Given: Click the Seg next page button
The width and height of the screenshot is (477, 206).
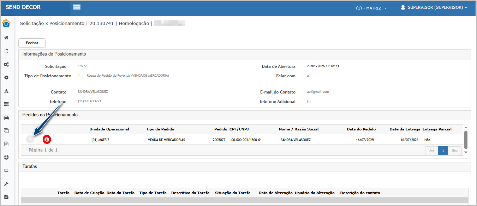Looking at the screenshot, I should tap(455, 150).
